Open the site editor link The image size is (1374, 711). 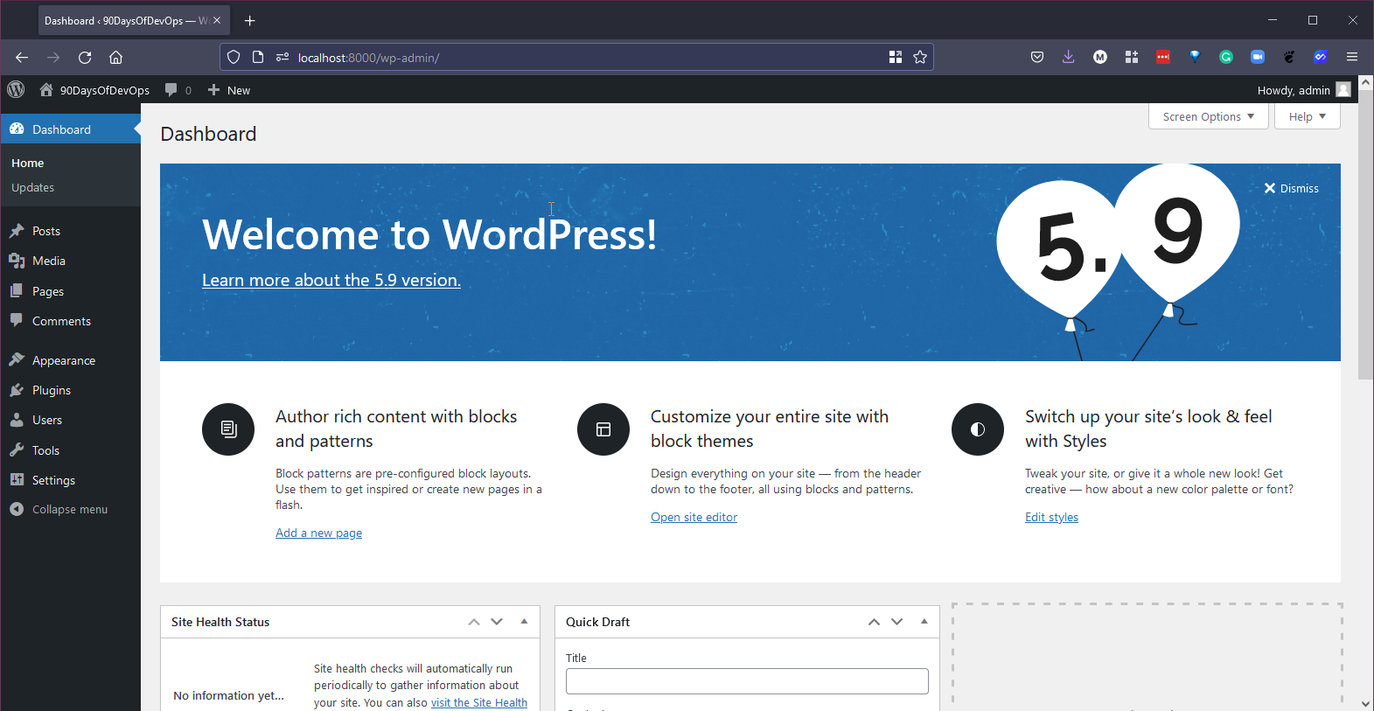click(x=694, y=517)
